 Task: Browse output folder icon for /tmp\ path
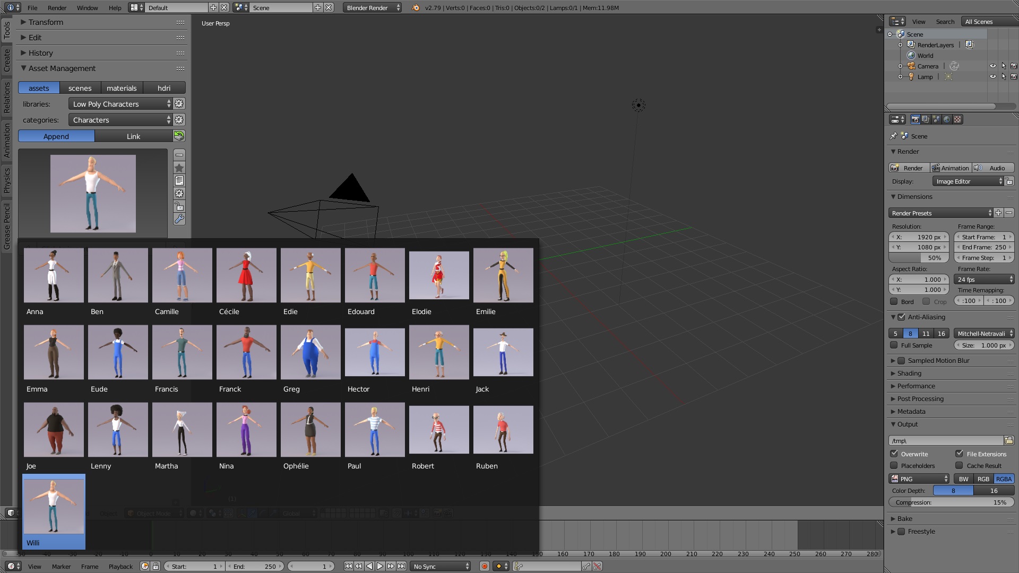tap(1009, 440)
